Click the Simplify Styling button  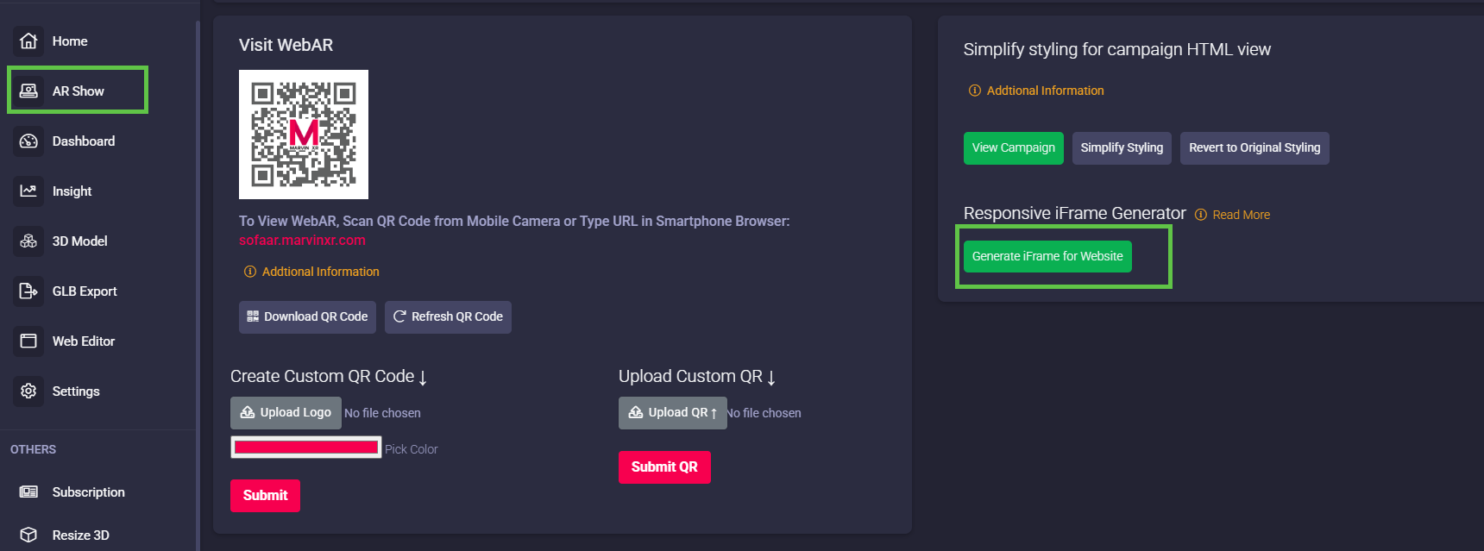[x=1122, y=148]
